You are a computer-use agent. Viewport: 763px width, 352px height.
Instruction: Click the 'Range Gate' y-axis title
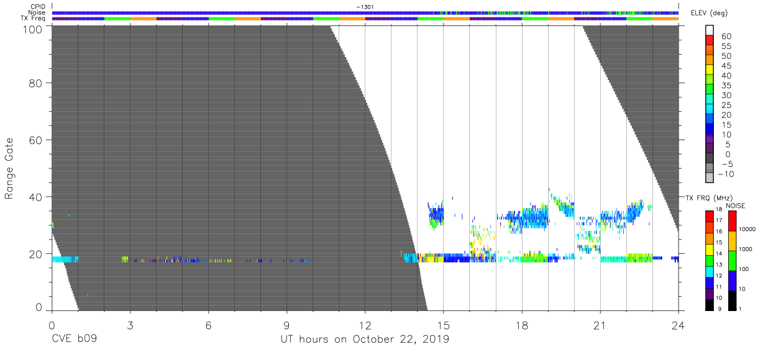pos(9,169)
